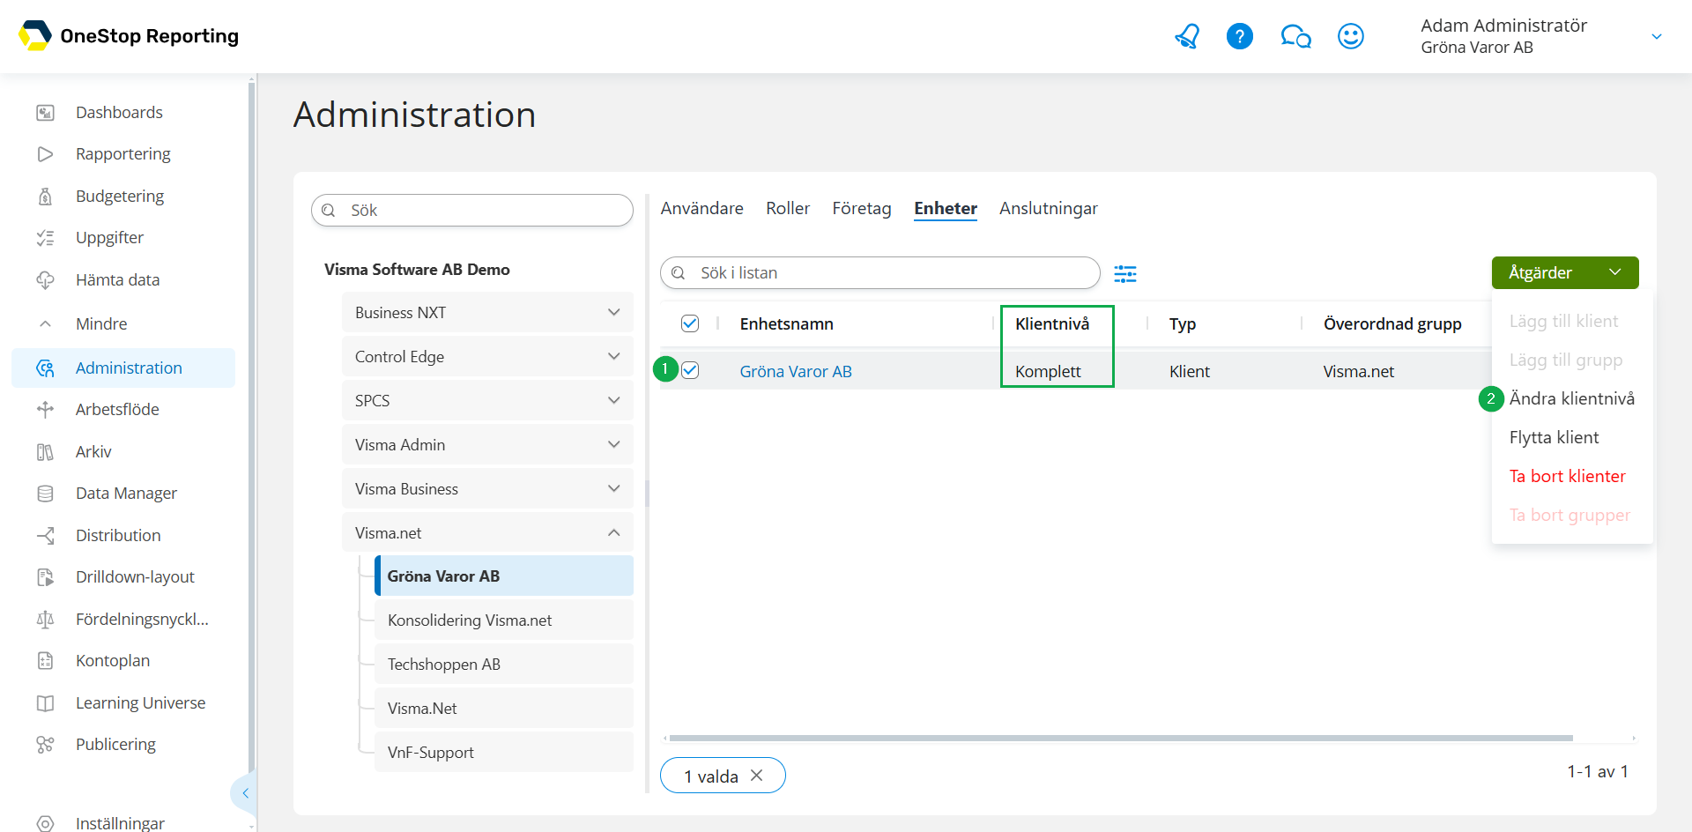Click the smiley feedback icon
This screenshot has height=832, width=1692.
(1350, 36)
